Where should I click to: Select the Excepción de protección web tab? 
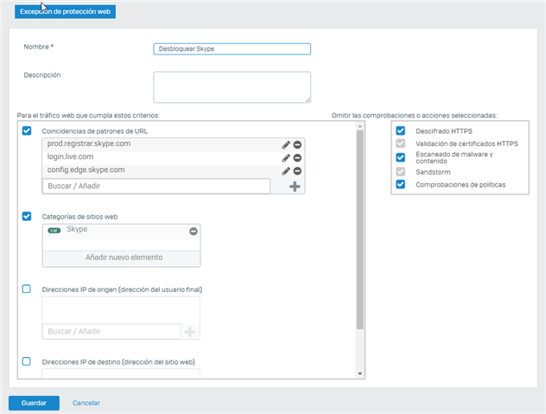(x=65, y=12)
